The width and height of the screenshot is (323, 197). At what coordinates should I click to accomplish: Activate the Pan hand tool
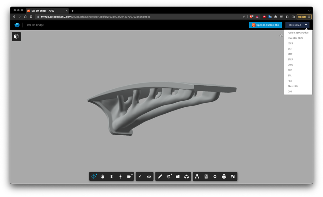coord(103,177)
